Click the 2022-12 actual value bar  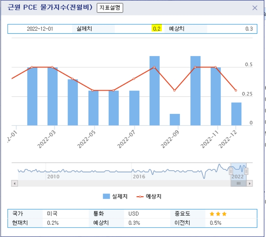tap(236, 114)
